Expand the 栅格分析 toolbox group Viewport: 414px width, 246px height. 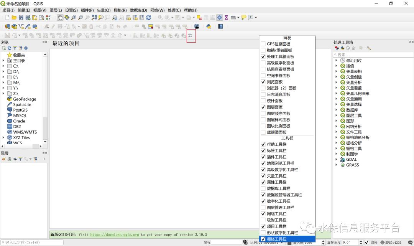tap(337, 143)
